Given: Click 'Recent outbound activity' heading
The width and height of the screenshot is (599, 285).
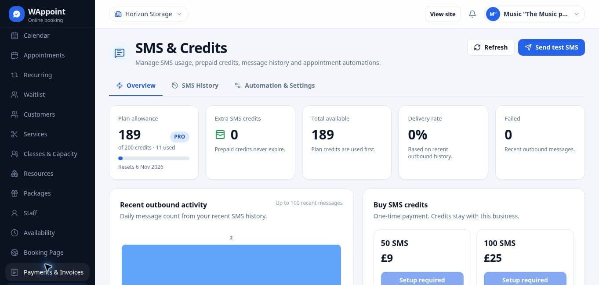Looking at the screenshot, I should coord(163,205).
